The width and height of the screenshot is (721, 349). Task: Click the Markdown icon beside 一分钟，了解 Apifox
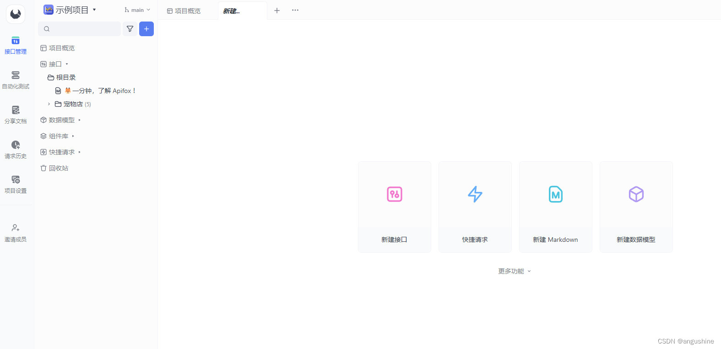pyautogui.click(x=58, y=91)
